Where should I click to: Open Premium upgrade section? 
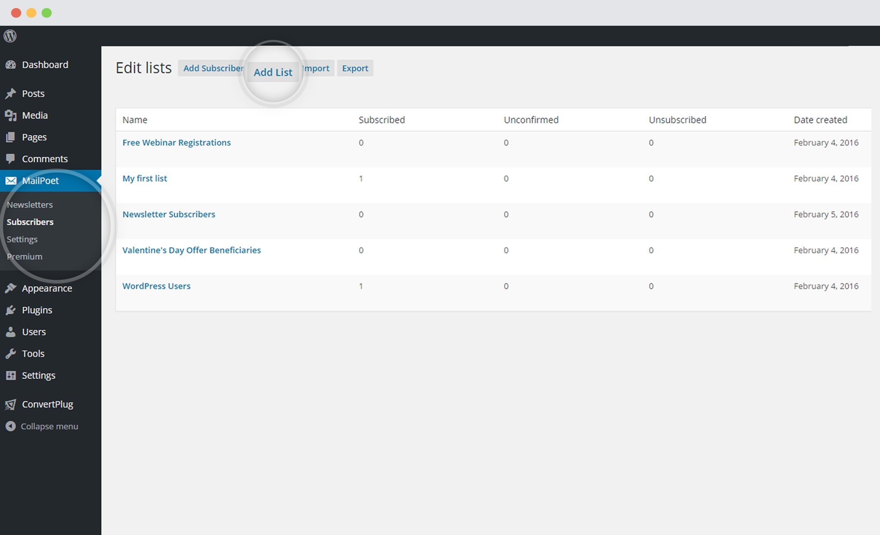24,256
